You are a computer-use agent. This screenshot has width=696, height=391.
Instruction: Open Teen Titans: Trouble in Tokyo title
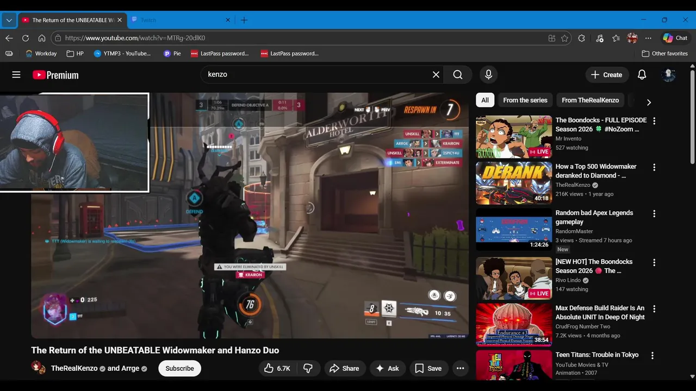597,355
